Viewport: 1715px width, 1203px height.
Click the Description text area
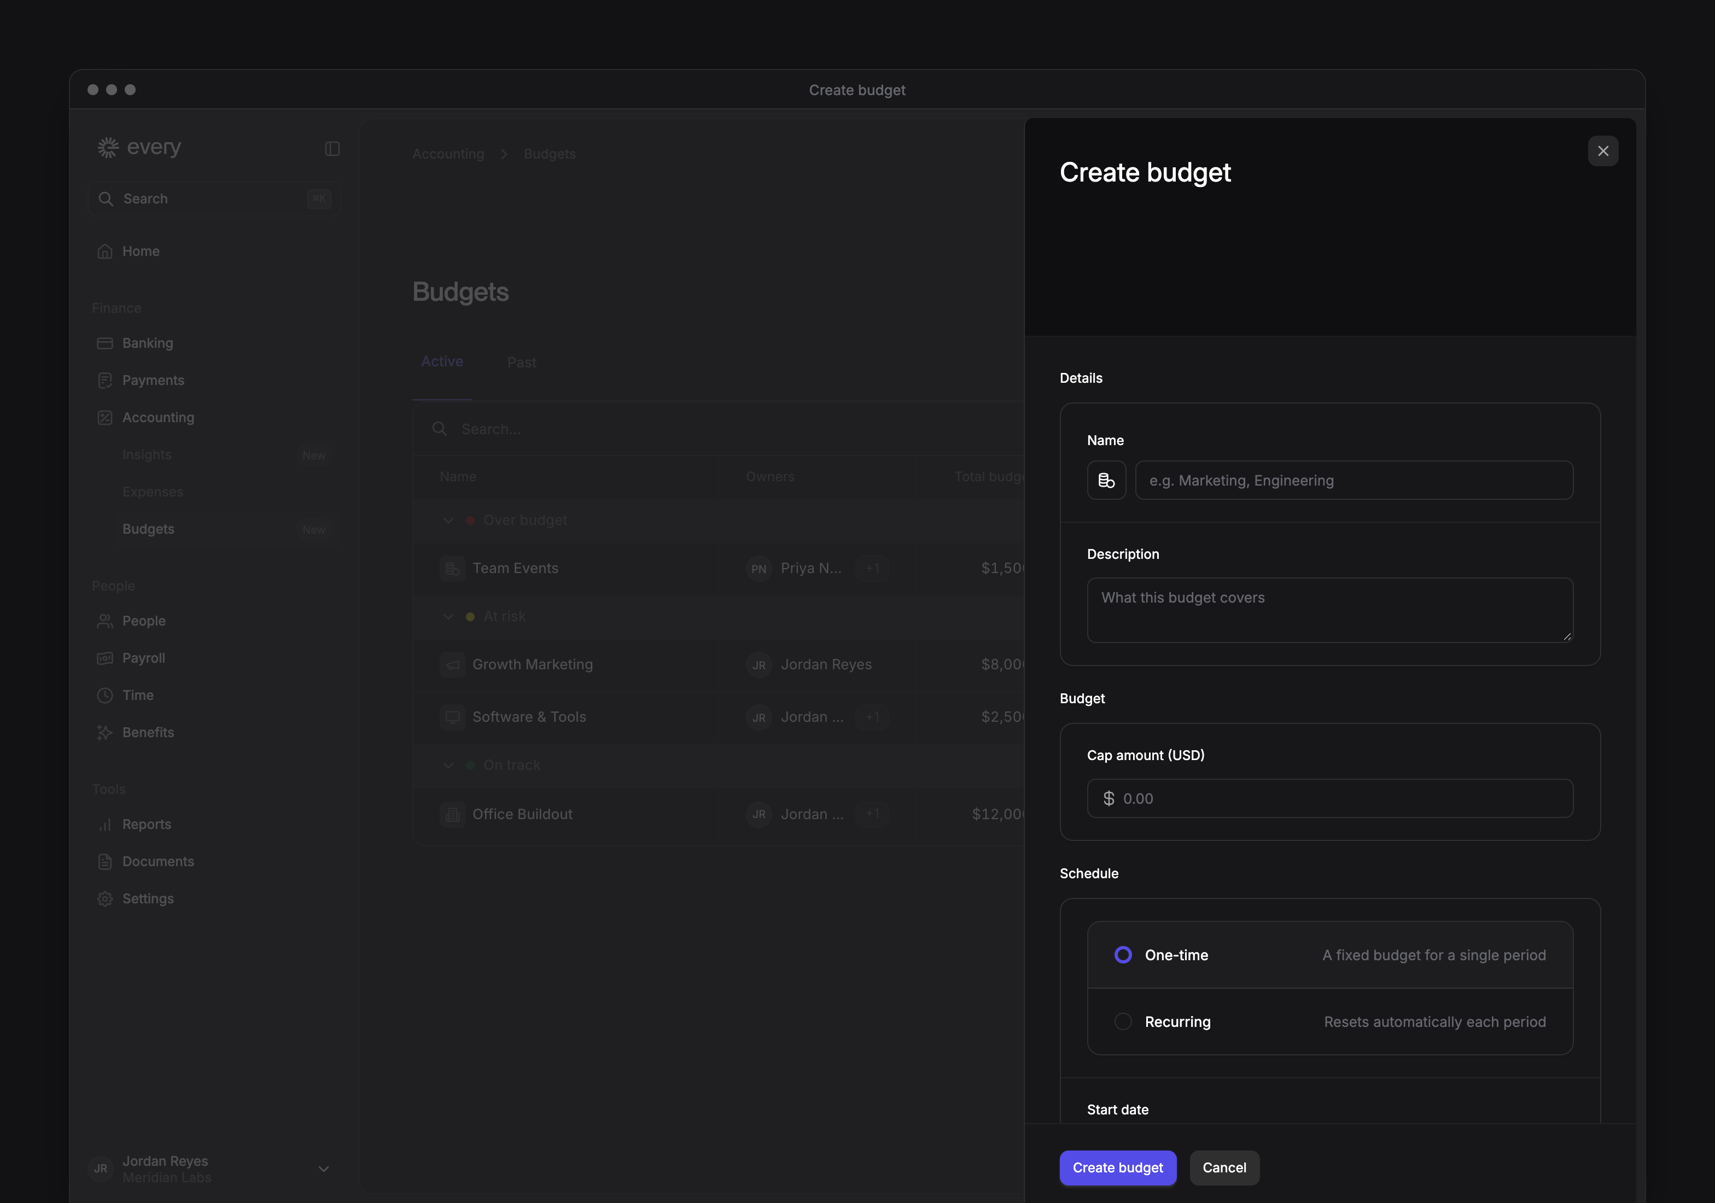1329,610
